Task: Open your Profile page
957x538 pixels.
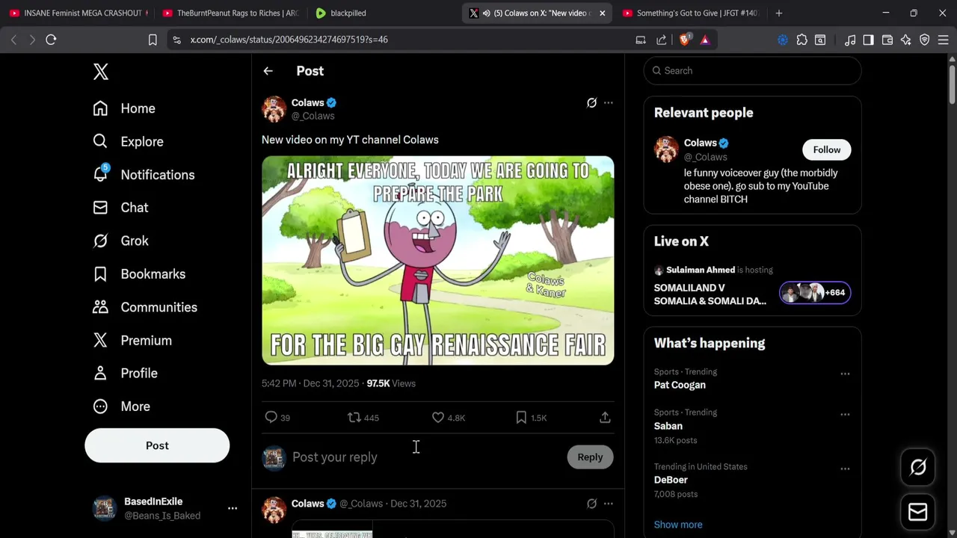Action: tap(125, 373)
